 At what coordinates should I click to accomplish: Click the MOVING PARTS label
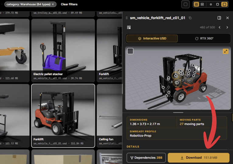pyautogui.click(x=190, y=120)
